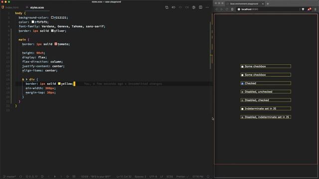Click the UTF-8 encoding status entry
The width and height of the screenshot is (319, 179).
(154, 177)
